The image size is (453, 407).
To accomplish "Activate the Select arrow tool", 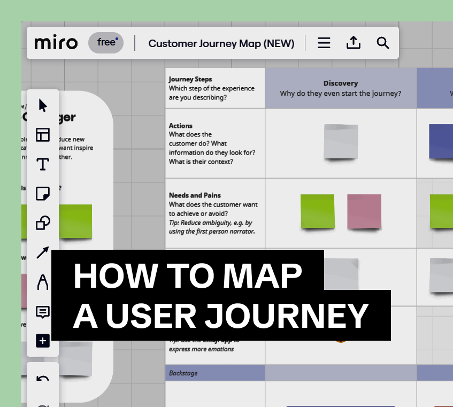I will pyautogui.click(x=42, y=105).
